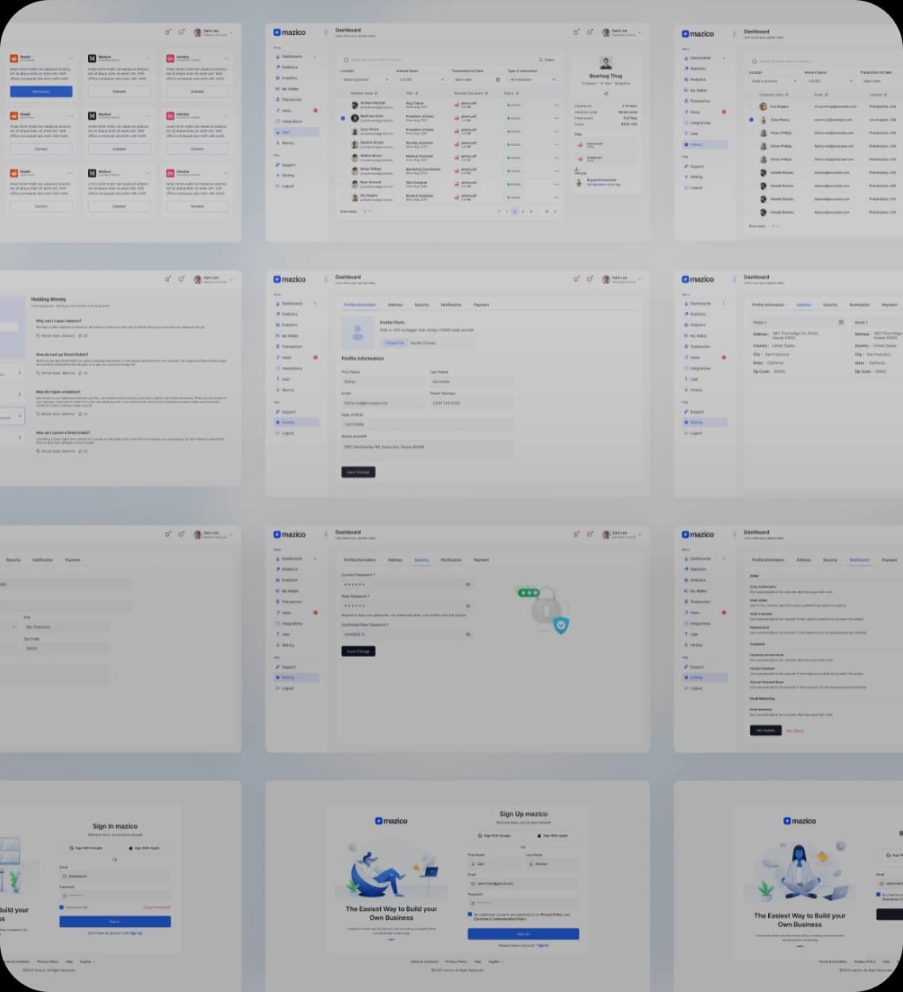Click Filters button above the user table
Screen dimensions: 903x992
(546, 60)
